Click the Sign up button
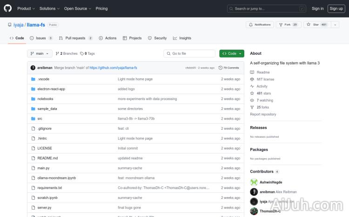This screenshot has width=349, height=217. pyautogui.click(x=336, y=8)
